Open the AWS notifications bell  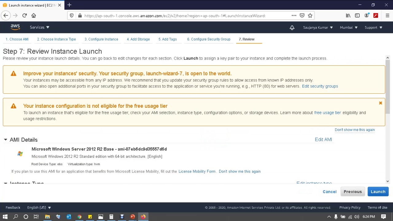click(x=292, y=28)
